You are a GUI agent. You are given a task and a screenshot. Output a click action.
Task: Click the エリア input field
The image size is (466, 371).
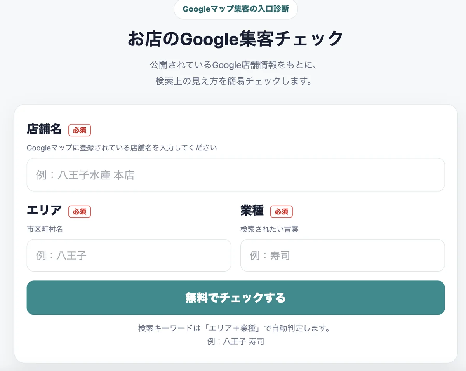point(129,255)
